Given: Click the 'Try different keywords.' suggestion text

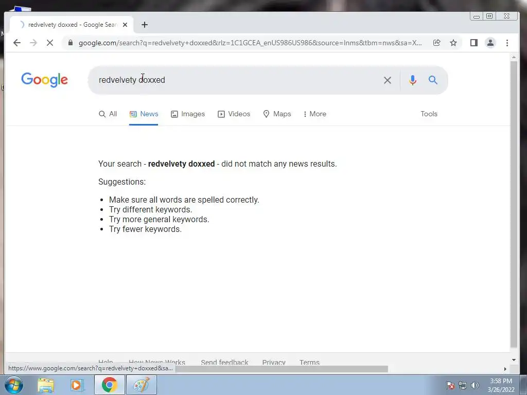Looking at the screenshot, I should pos(151,210).
